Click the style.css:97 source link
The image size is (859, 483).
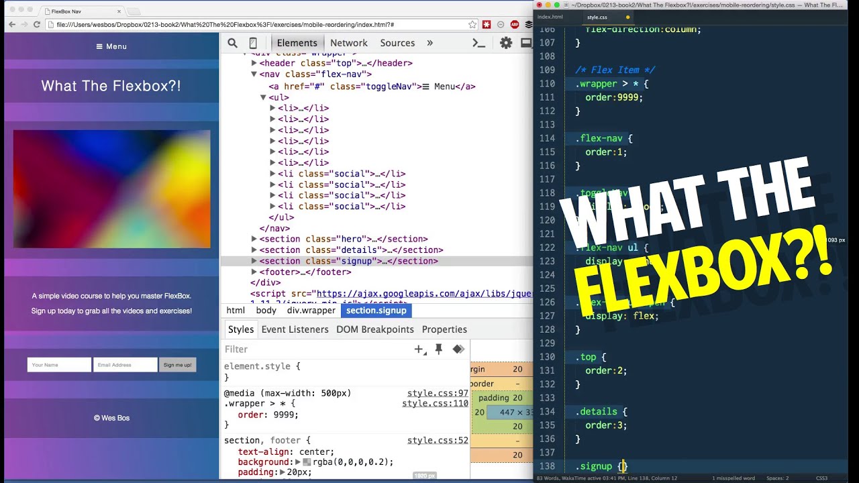(438, 393)
